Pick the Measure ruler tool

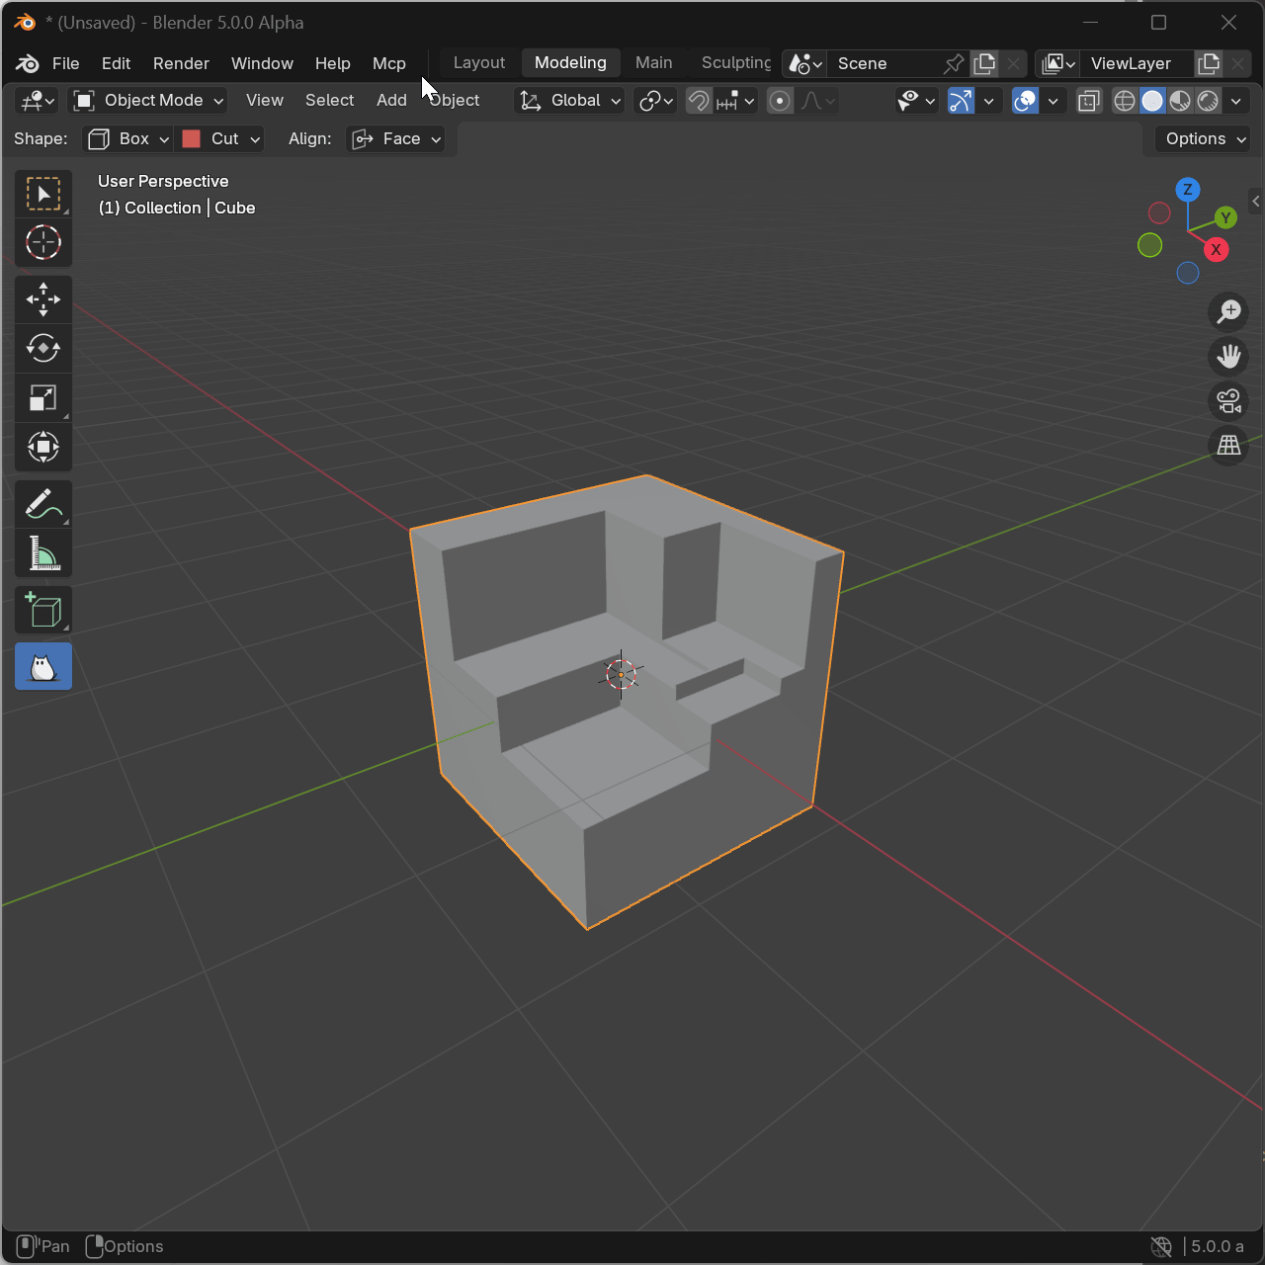click(x=43, y=554)
